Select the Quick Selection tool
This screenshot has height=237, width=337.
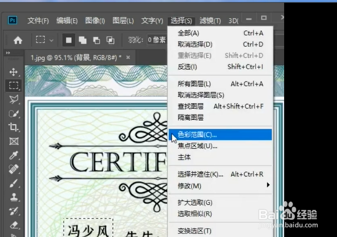tap(14, 114)
